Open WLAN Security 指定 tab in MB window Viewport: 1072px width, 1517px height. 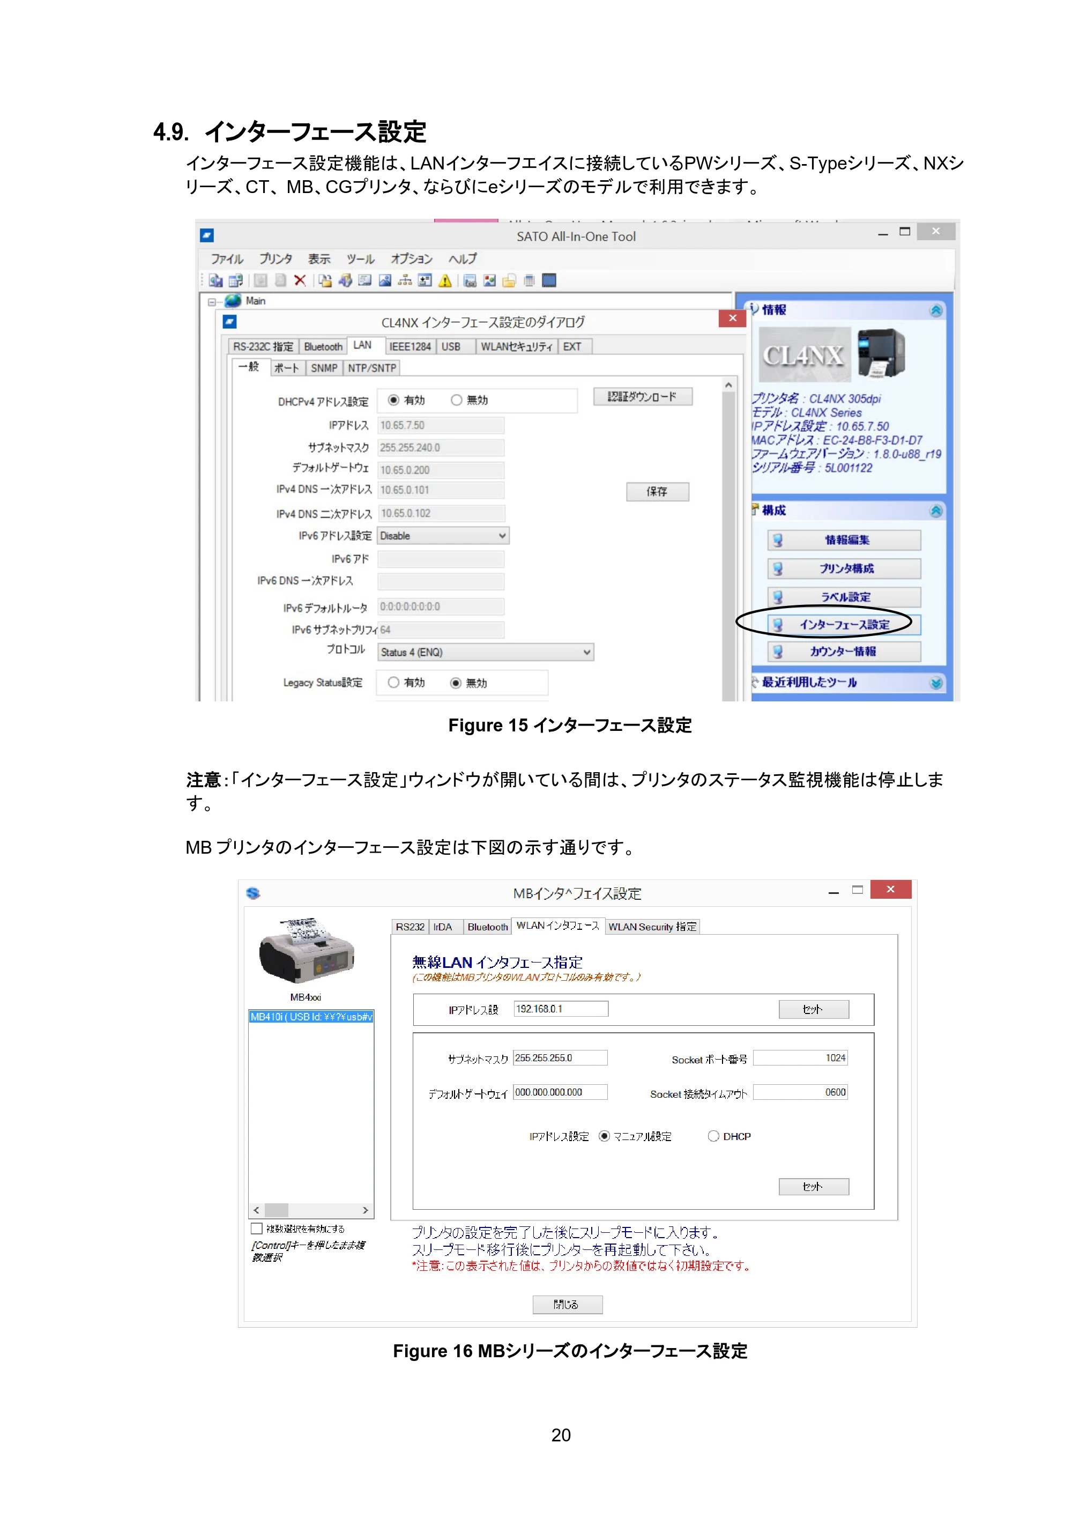(x=652, y=927)
